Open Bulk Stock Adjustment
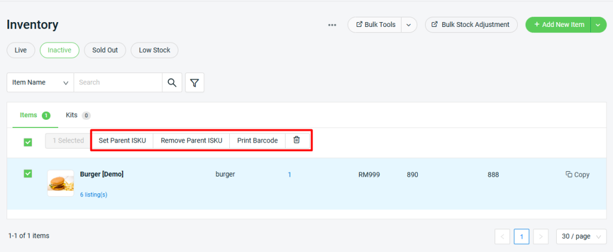The image size is (613, 252). pos(471,25)
